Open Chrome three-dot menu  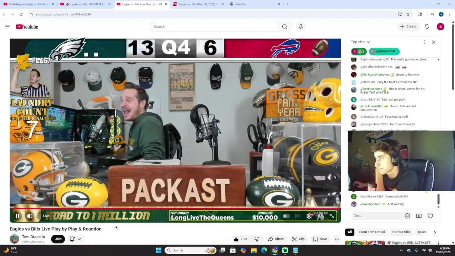[450, 14]
